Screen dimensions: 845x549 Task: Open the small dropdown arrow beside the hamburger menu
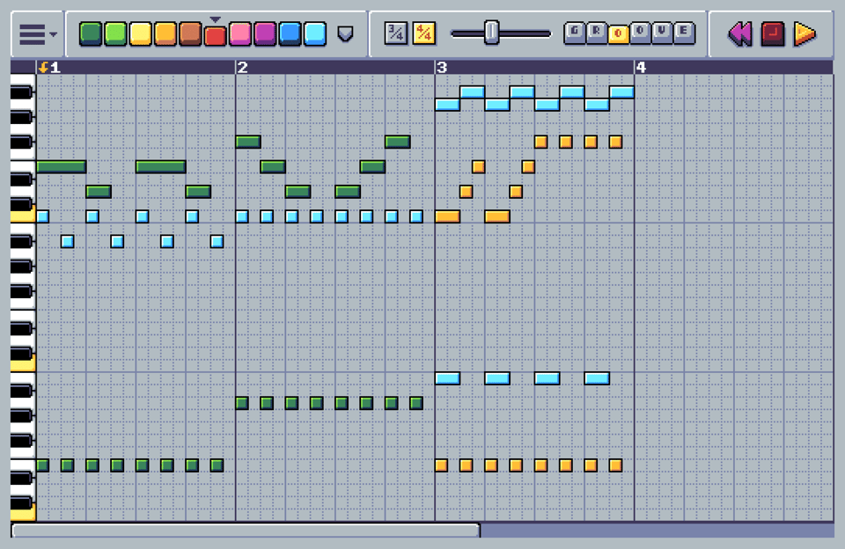(55, 35)
